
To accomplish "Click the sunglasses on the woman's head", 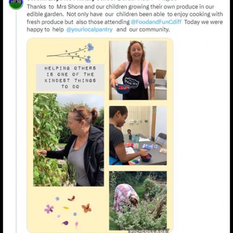I will [77, 112].
